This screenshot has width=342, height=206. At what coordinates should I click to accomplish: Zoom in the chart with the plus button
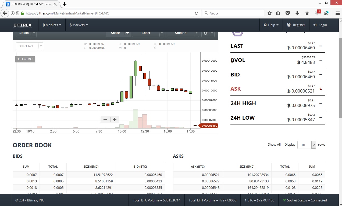point(115,120)
